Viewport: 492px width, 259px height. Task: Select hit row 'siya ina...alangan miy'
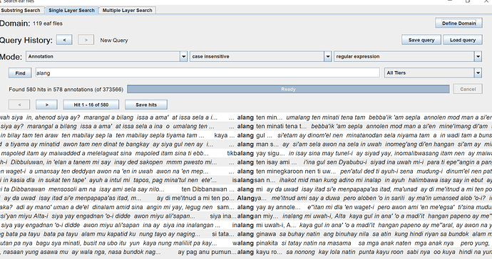tap(246, 216)
